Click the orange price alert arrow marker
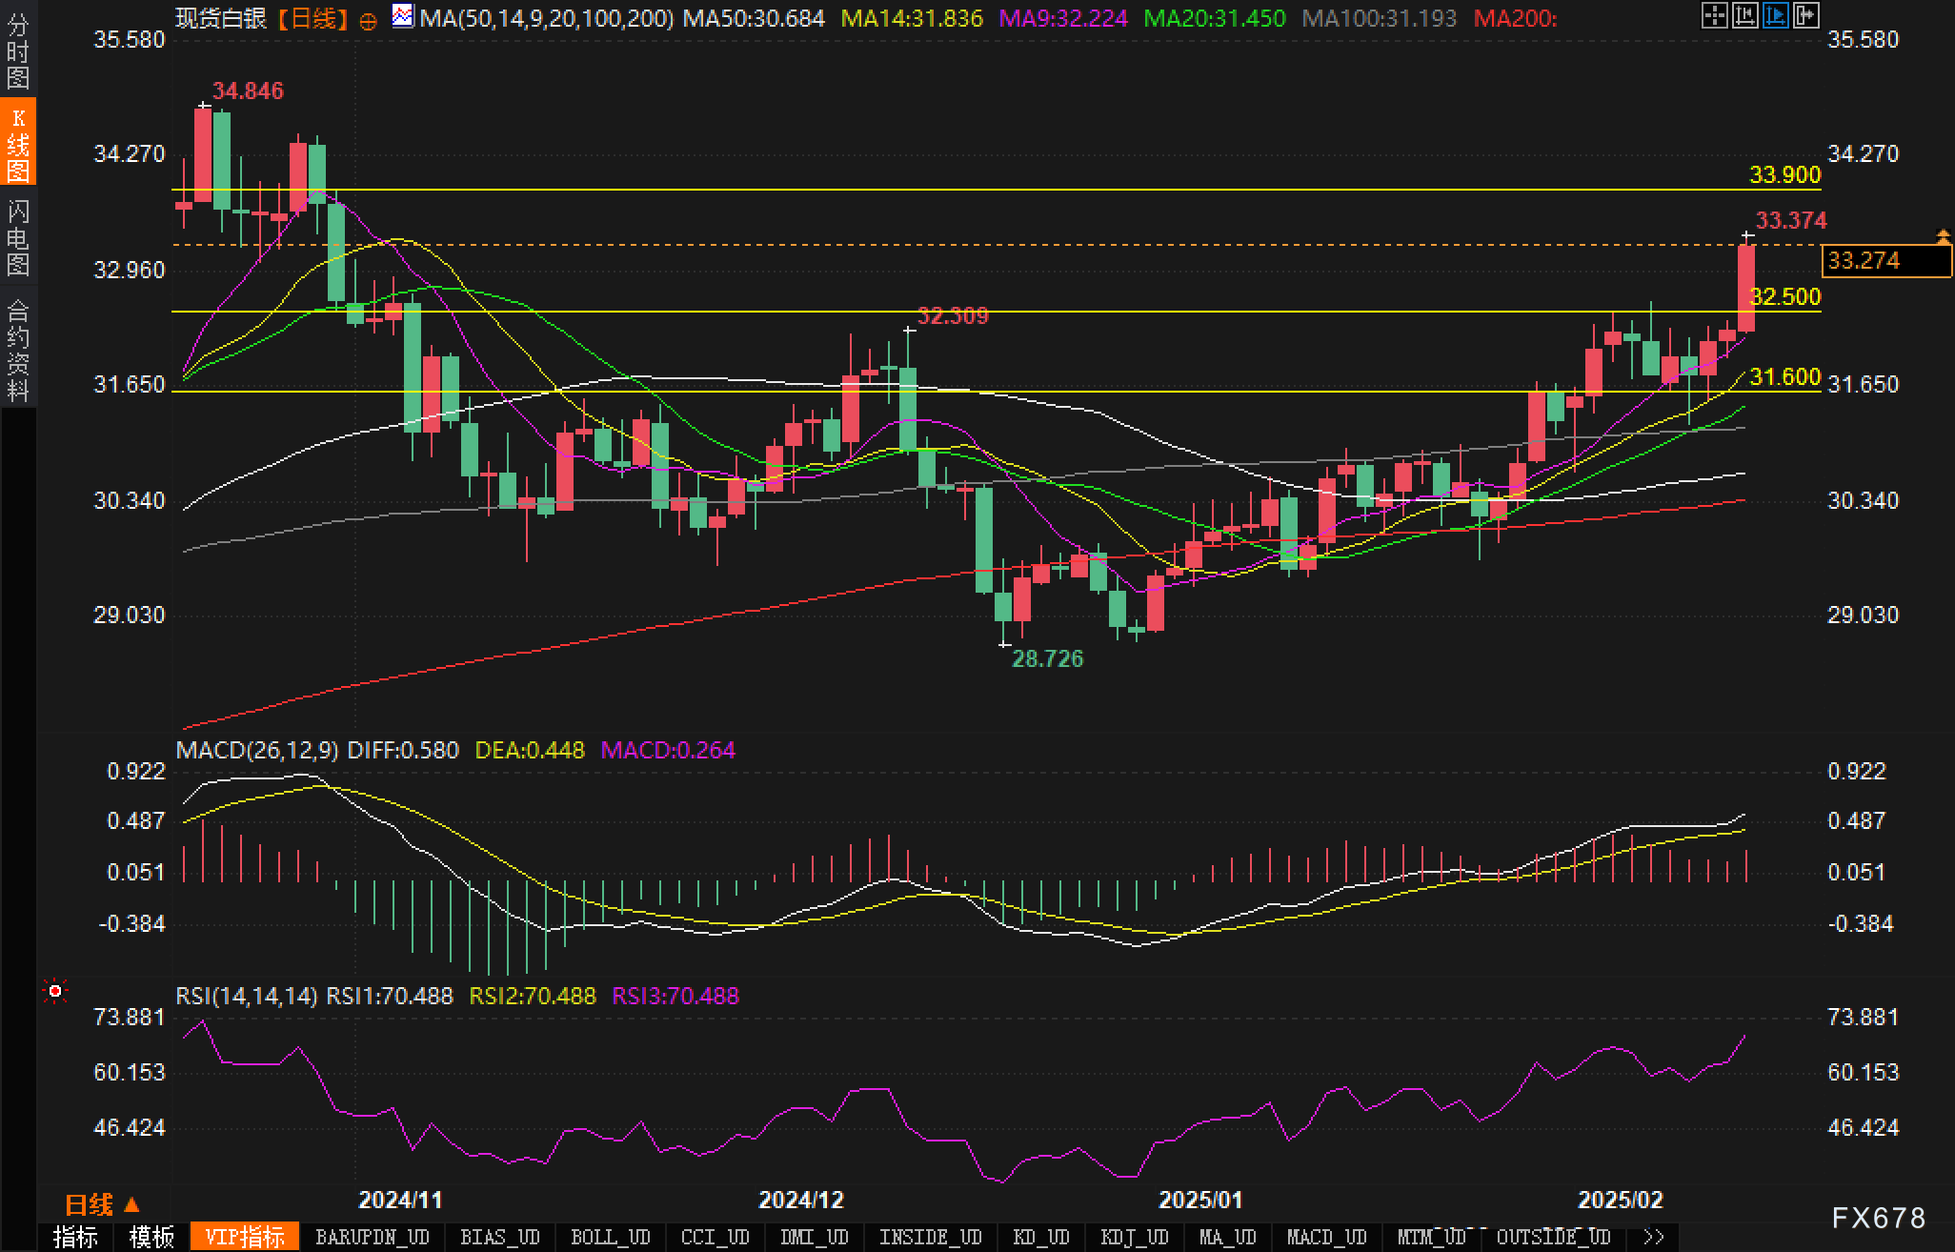Viewport: 1955px width, 1252px height. tap(1943, 235)
